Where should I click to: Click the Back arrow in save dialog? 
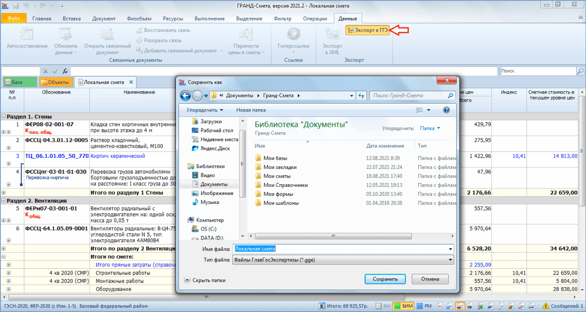coord(186,96)
